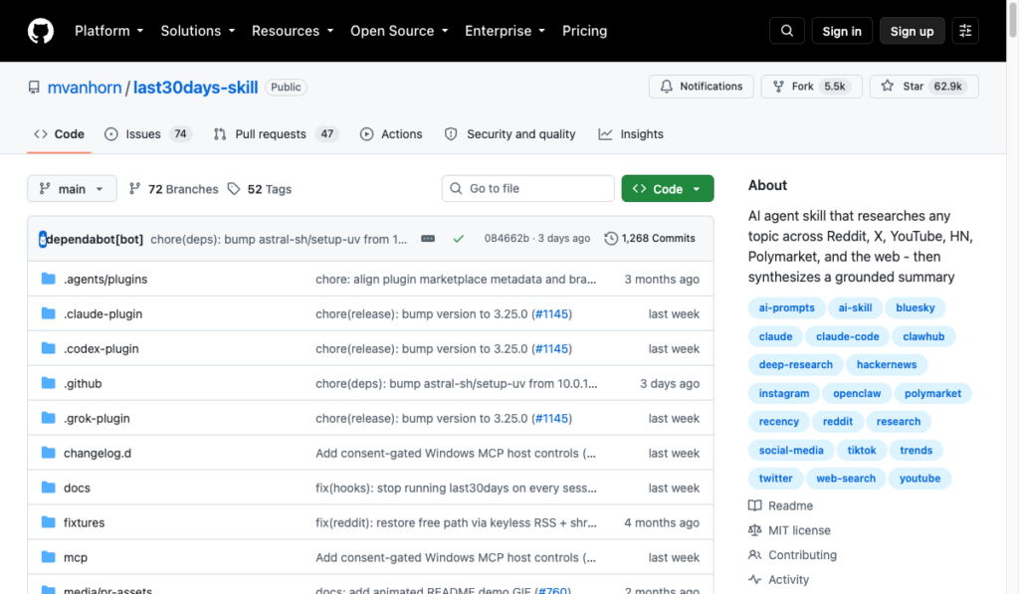Viewport: 1019px width, 594px height.
Task: Click the MIT license scale icon
Action: coord(754,530)
